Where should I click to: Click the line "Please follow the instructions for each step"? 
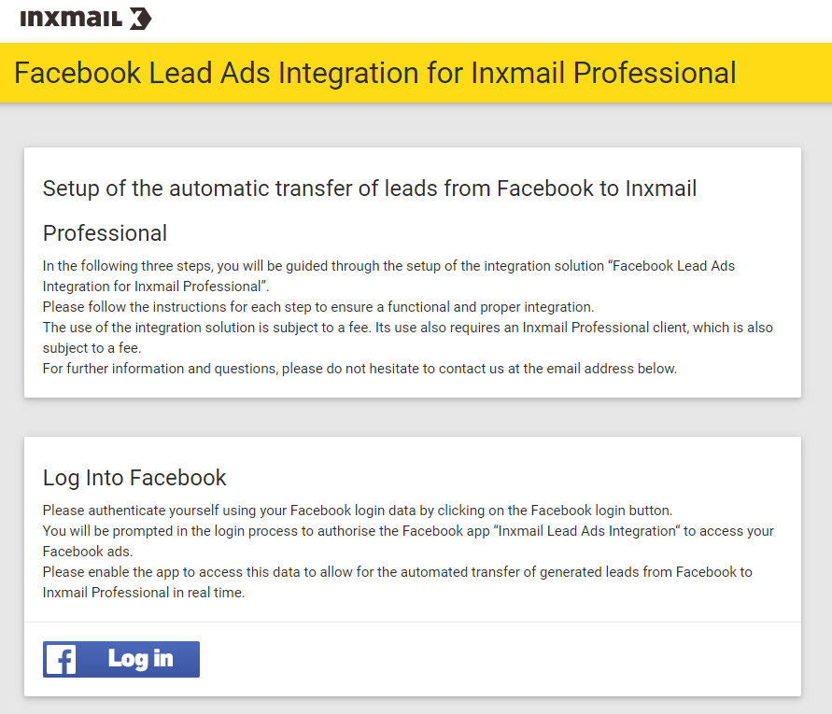[318, 307]
